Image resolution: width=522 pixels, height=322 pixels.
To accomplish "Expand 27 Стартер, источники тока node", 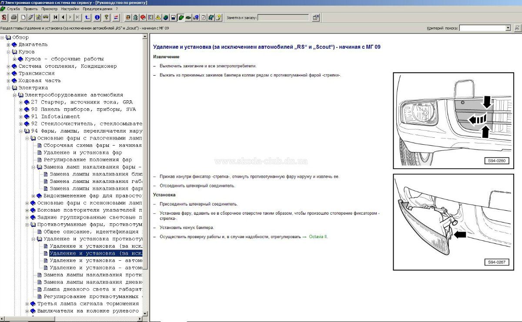I will 21,102.
